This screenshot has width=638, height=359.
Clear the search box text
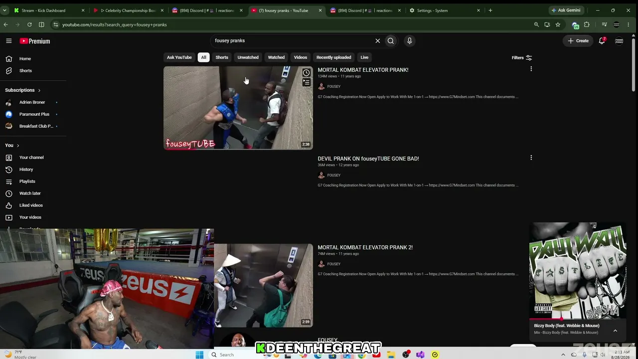[x=377, y=41]
